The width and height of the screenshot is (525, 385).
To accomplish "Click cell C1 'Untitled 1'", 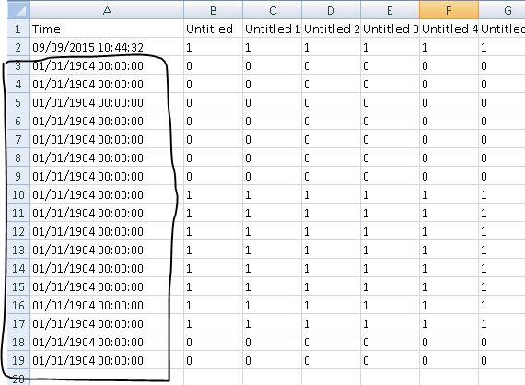I will 273,29.
